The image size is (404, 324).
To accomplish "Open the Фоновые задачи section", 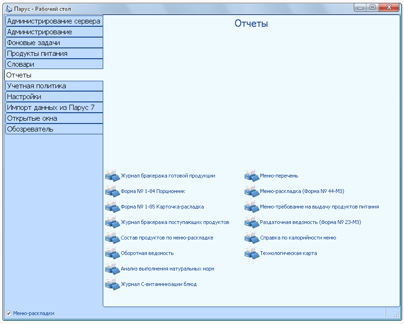I will coord(54,43).
